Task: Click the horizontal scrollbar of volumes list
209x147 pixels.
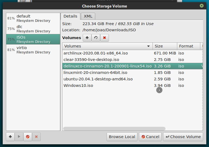Action: click(114, 128)
